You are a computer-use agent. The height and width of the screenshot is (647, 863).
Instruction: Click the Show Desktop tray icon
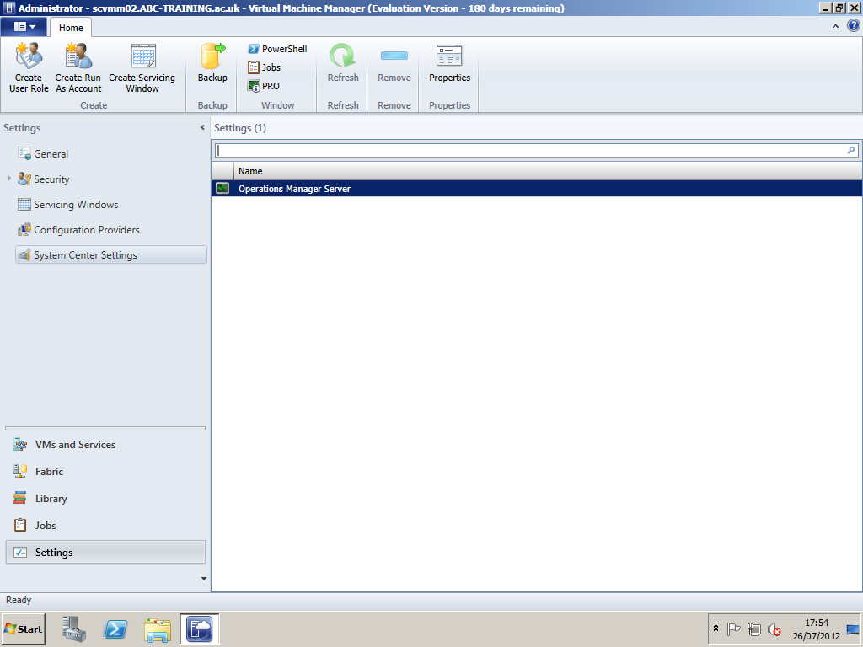click(x=853, y=628)
